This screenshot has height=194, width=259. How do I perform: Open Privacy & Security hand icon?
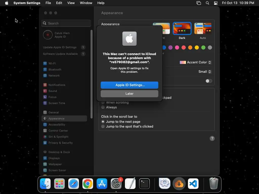pyautogui.click(x=45, y=143)
